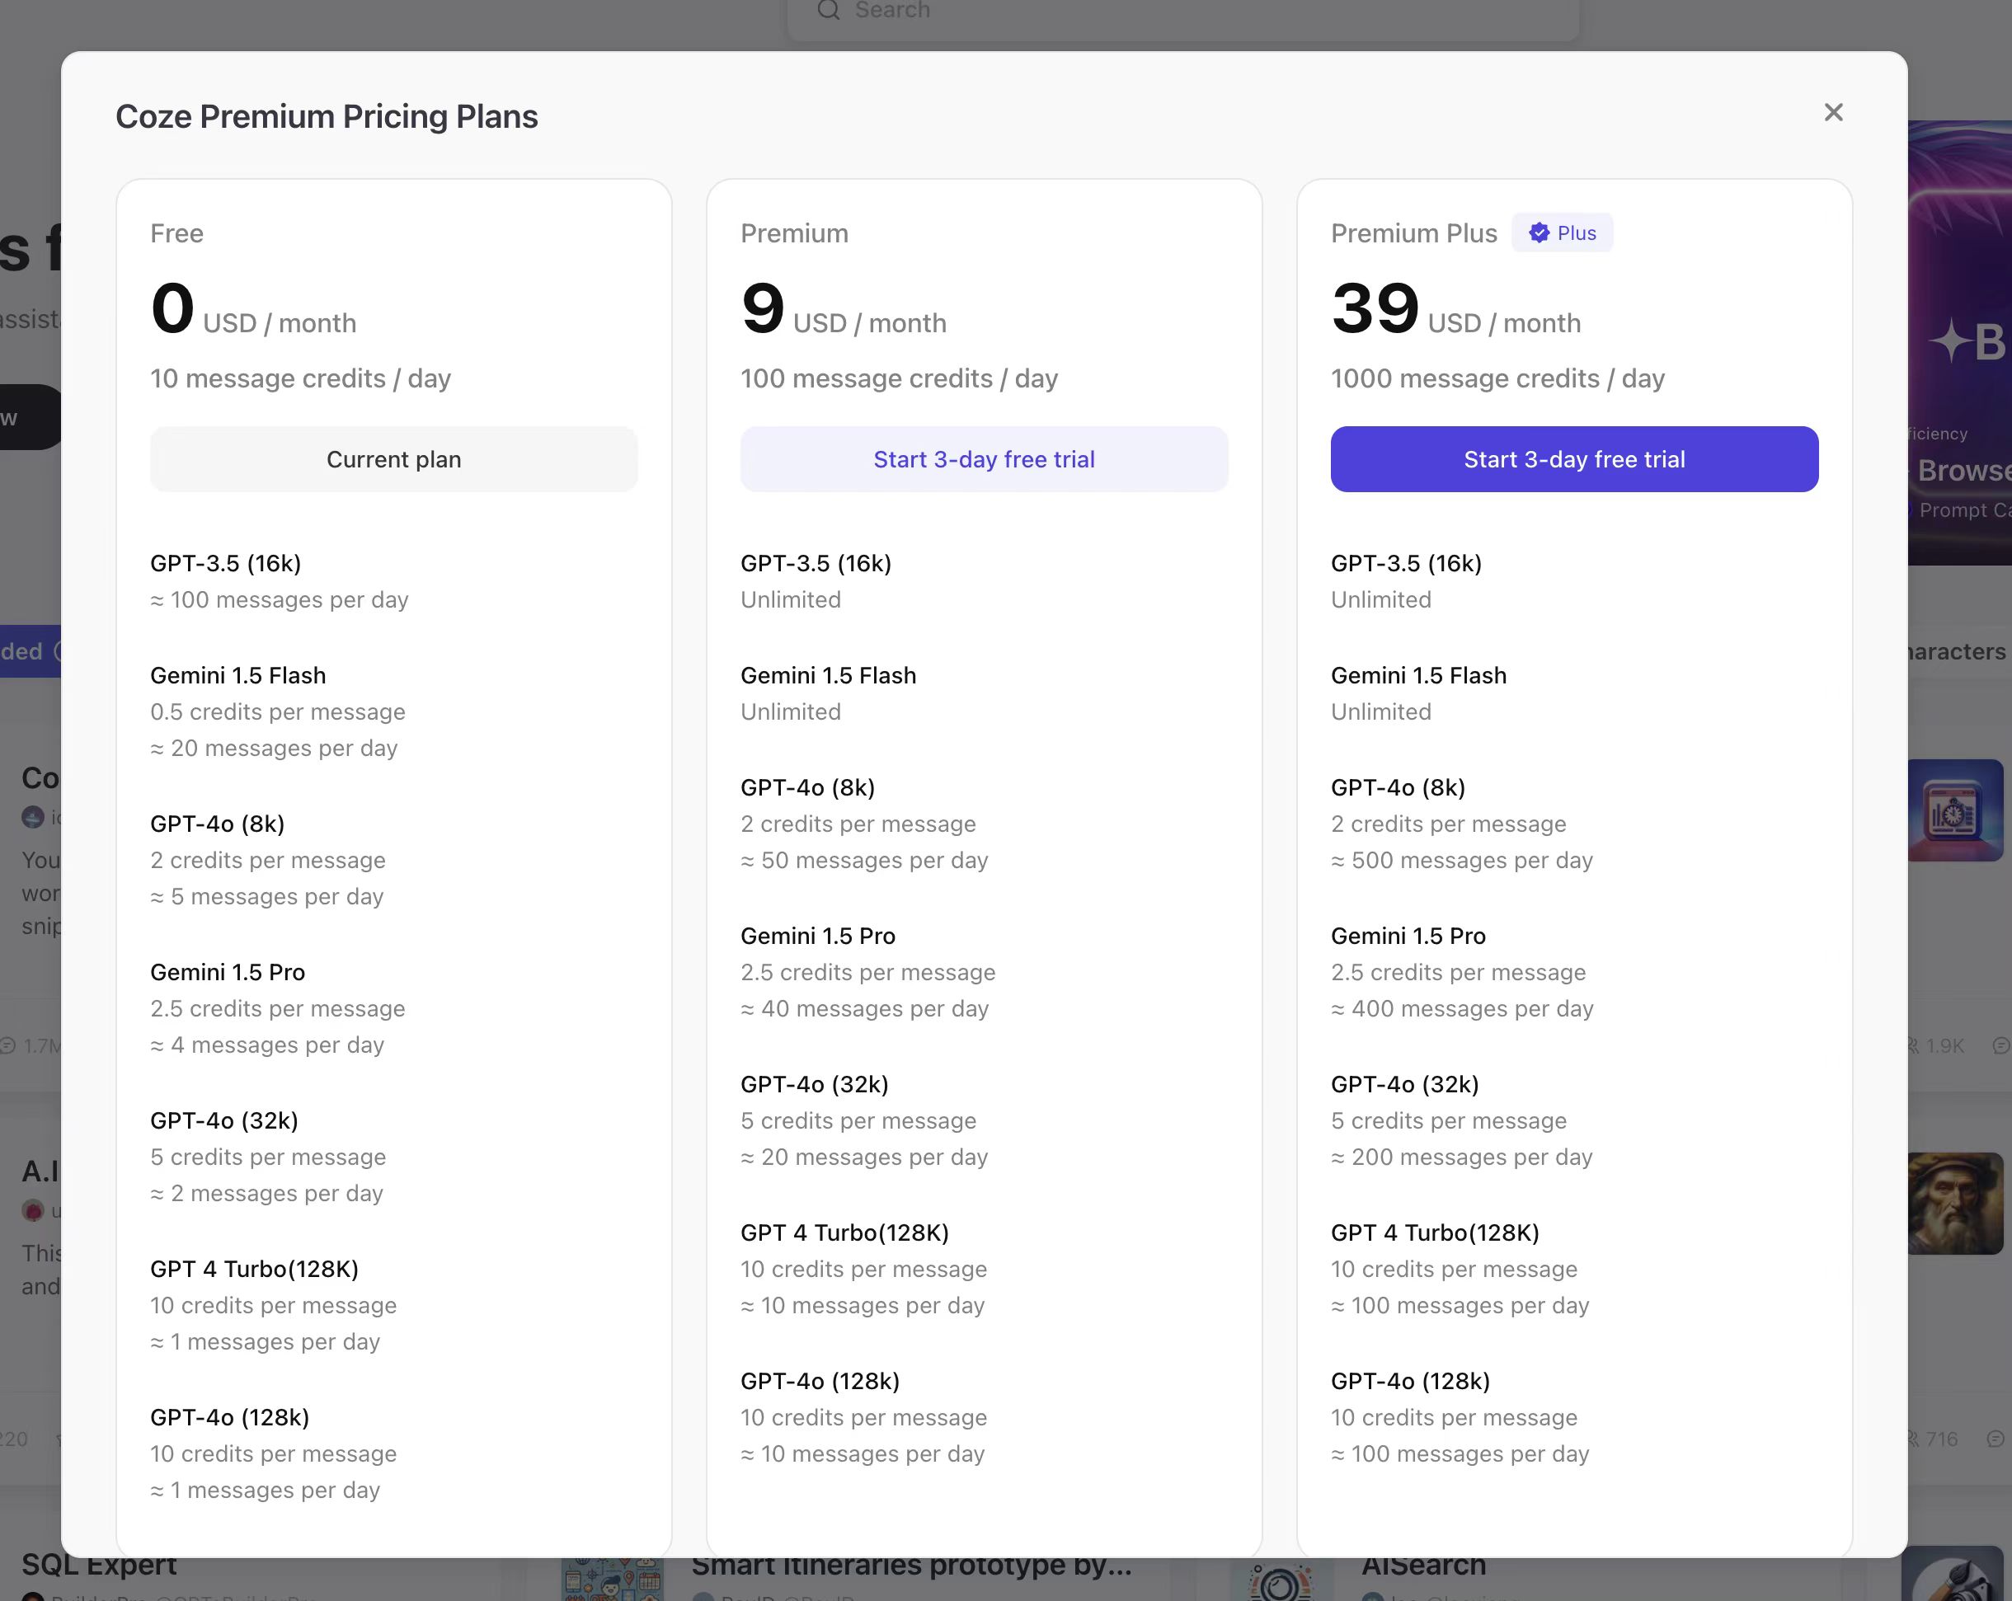Click '100 message credits / day' text
Viewport: 2012px width, 1601px height.
click(900, 378)
